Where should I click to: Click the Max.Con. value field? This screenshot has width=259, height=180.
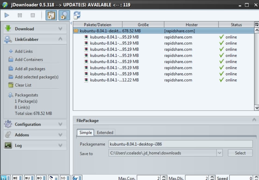tap(148, 178)
